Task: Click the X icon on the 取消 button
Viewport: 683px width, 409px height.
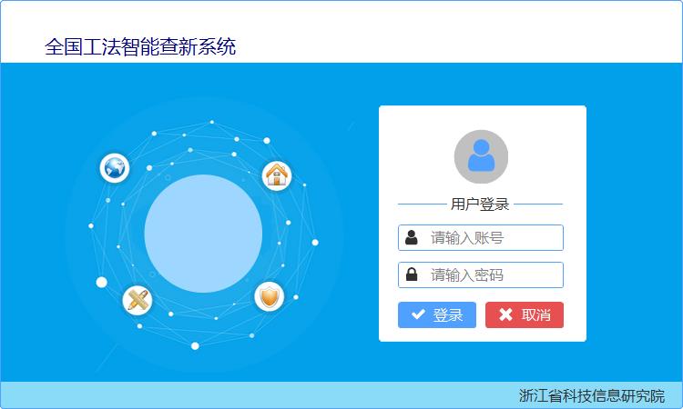Action: (505, 314)
